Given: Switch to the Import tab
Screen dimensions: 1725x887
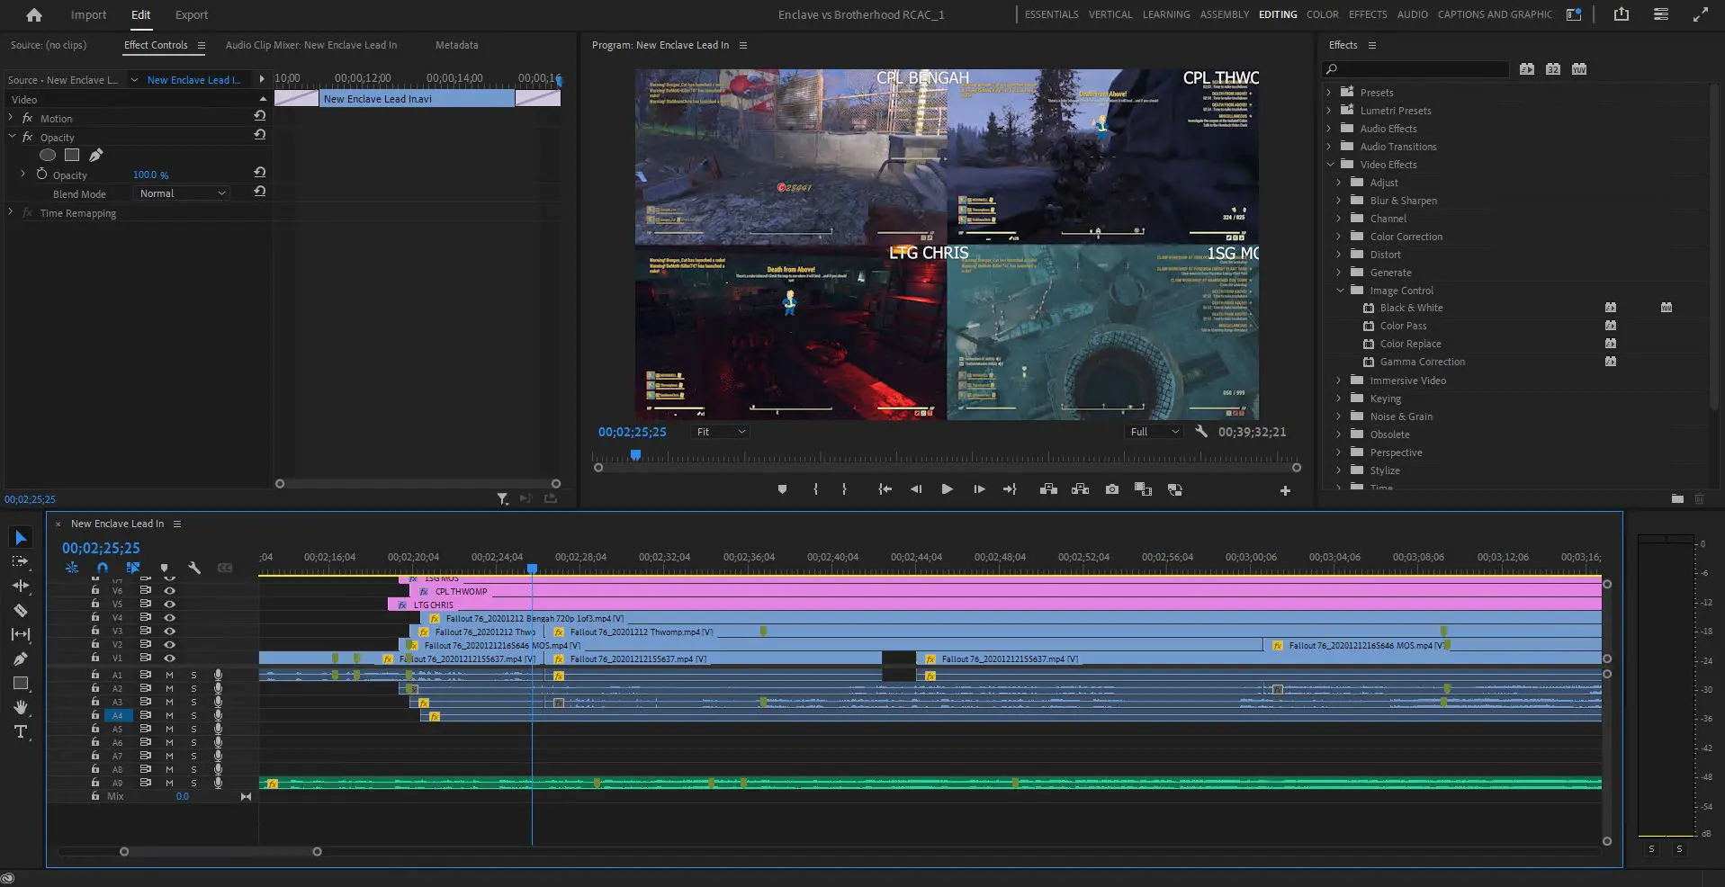Looking at the screenshot, I should [88, 14].
